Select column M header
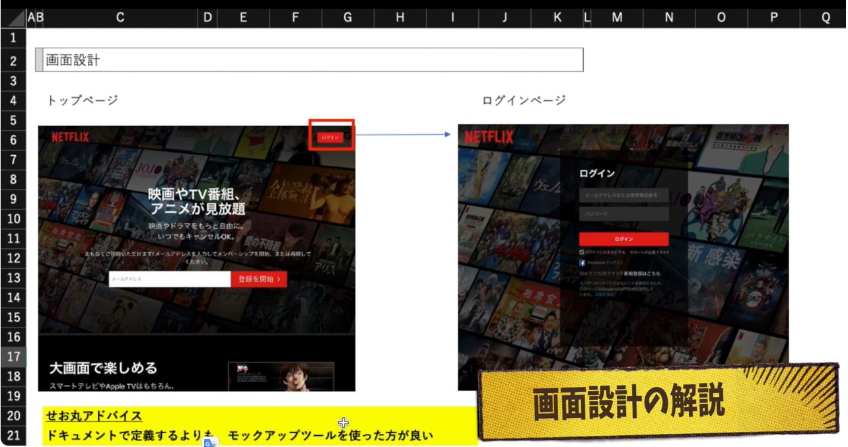The height and width of the screenshot is (447, 848). [x=617, y=18]
